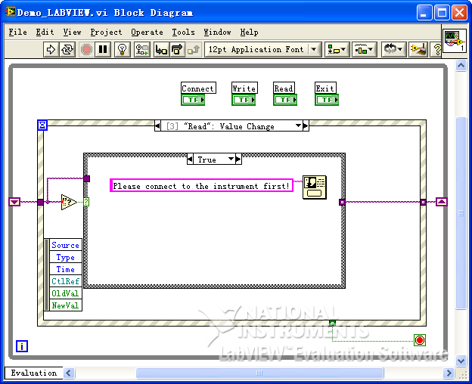Screen dimensions: 472x384
Task: Open Distribute Objects dropdown
Action: click(x=365, y=49)
